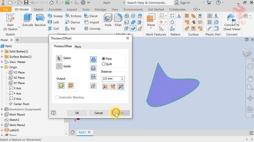The height and width of the screenshot is (142, 254).
Task: Select the Face radio button
Action: click(x=104, y=59)
